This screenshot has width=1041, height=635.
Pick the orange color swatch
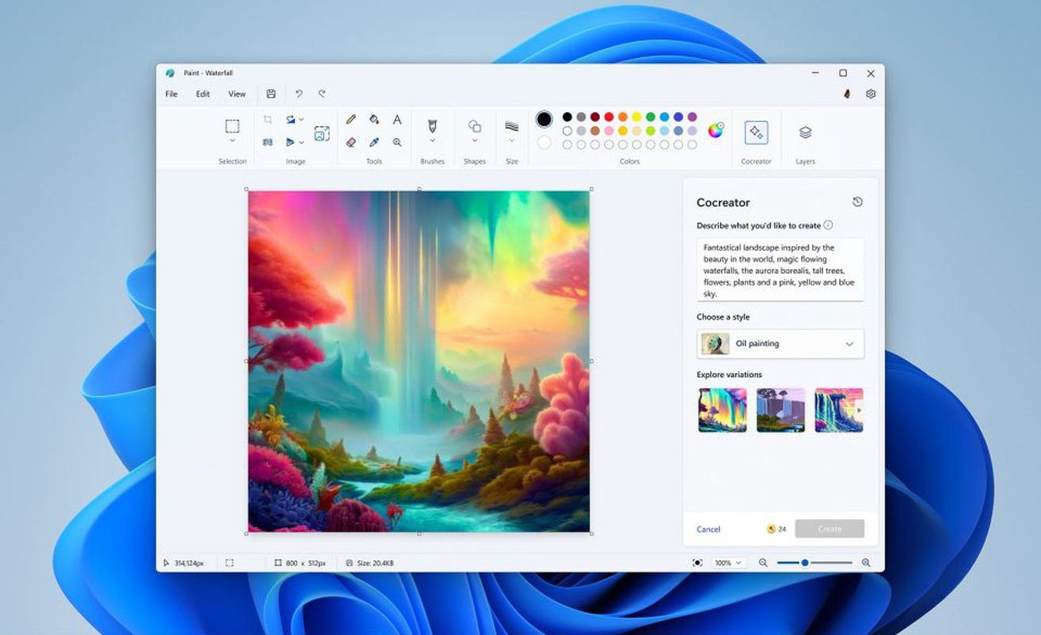[x=623, y=117]
